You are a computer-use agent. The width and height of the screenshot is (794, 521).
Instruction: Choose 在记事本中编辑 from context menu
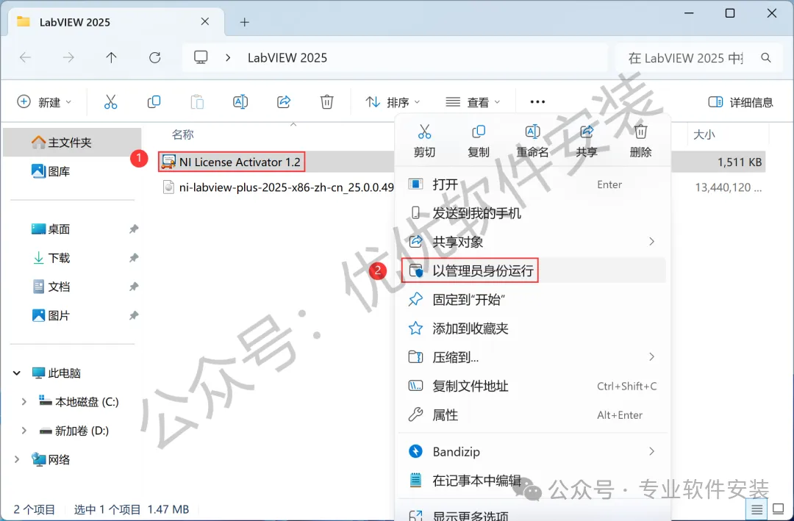(x=533, y=481)
